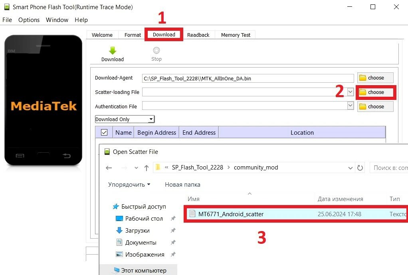This screenshot has height=275, width=408.
Task: Click choose button for Download-Agent
Action: (x=375, y=78)
